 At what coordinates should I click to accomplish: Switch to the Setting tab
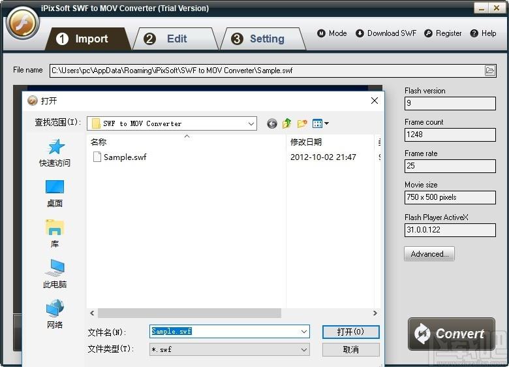click(263, 39)
